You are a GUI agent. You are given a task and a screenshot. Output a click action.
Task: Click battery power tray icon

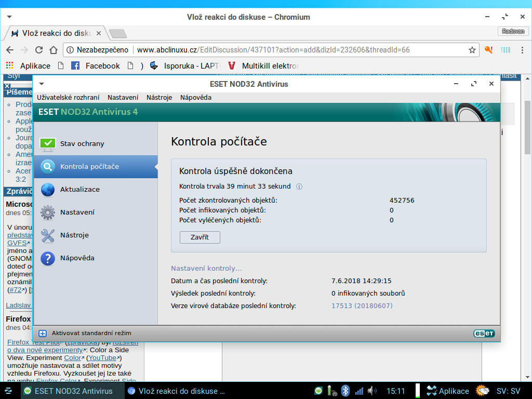click(x=331, y=391)
